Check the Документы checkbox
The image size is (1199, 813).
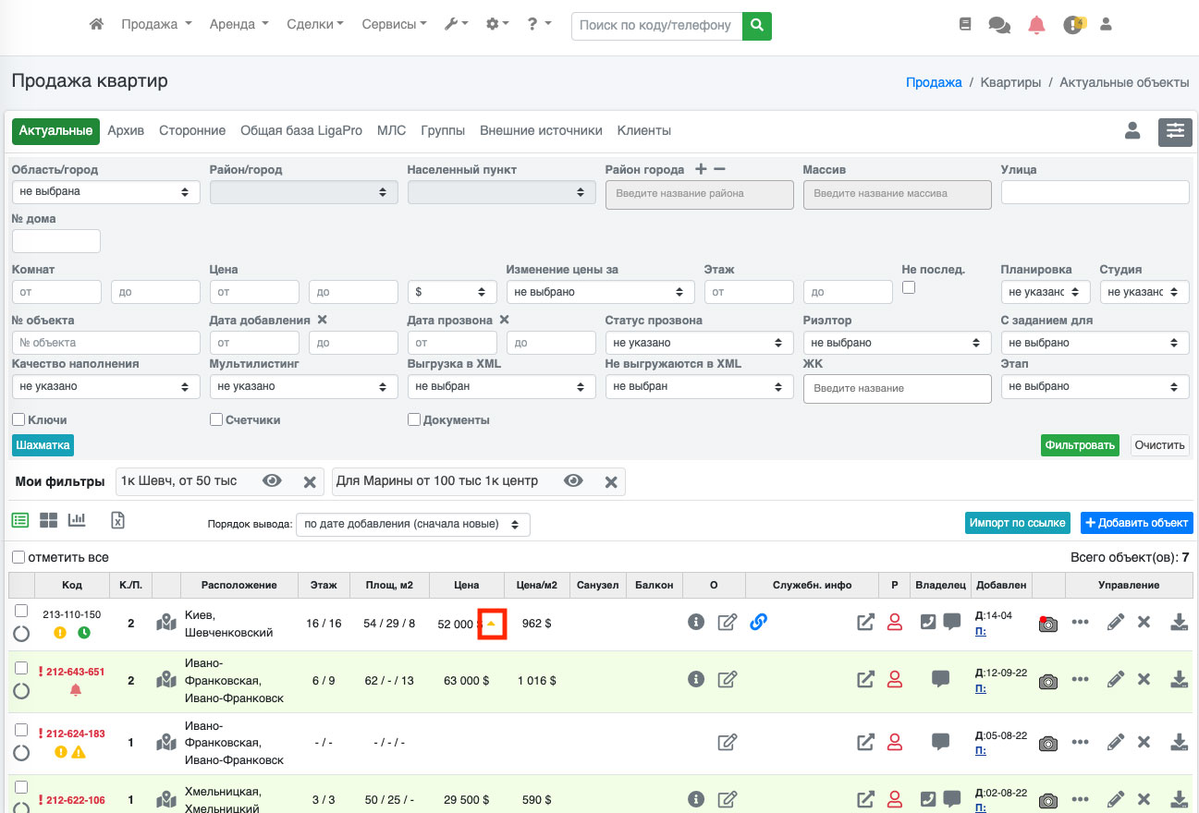tap(414, 419)
